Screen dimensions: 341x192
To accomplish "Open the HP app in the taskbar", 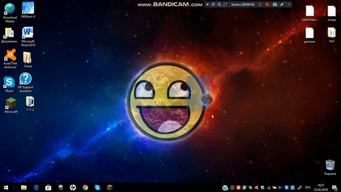I will pos(73,187).
